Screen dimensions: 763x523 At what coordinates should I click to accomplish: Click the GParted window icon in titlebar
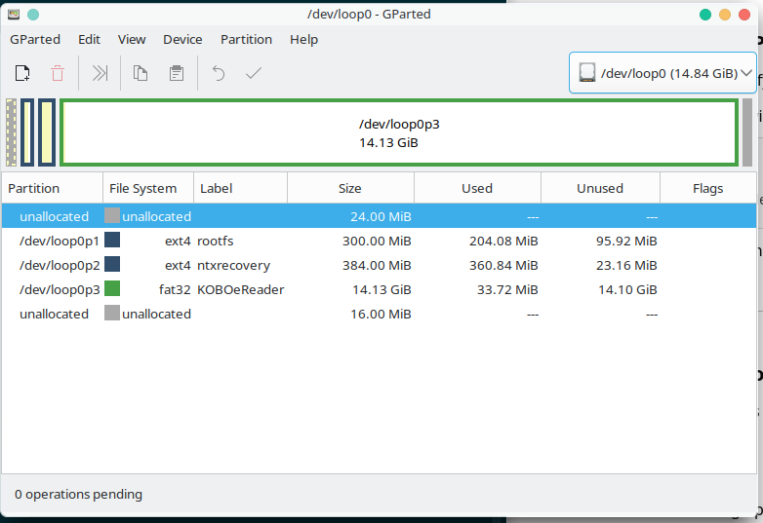(13, 15)
